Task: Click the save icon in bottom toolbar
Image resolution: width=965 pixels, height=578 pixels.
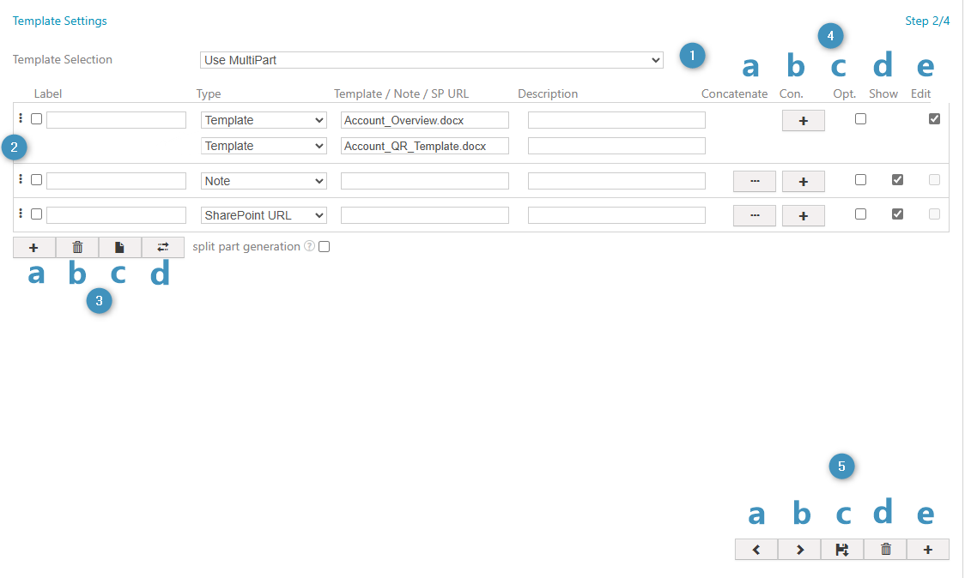Action: [842, 550]
